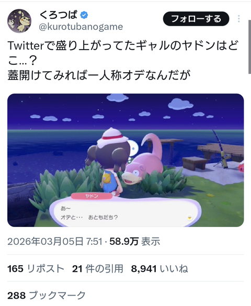Open the くろつば profile avatar
This screenshot has height=306, width=251.
pos(19,21)
